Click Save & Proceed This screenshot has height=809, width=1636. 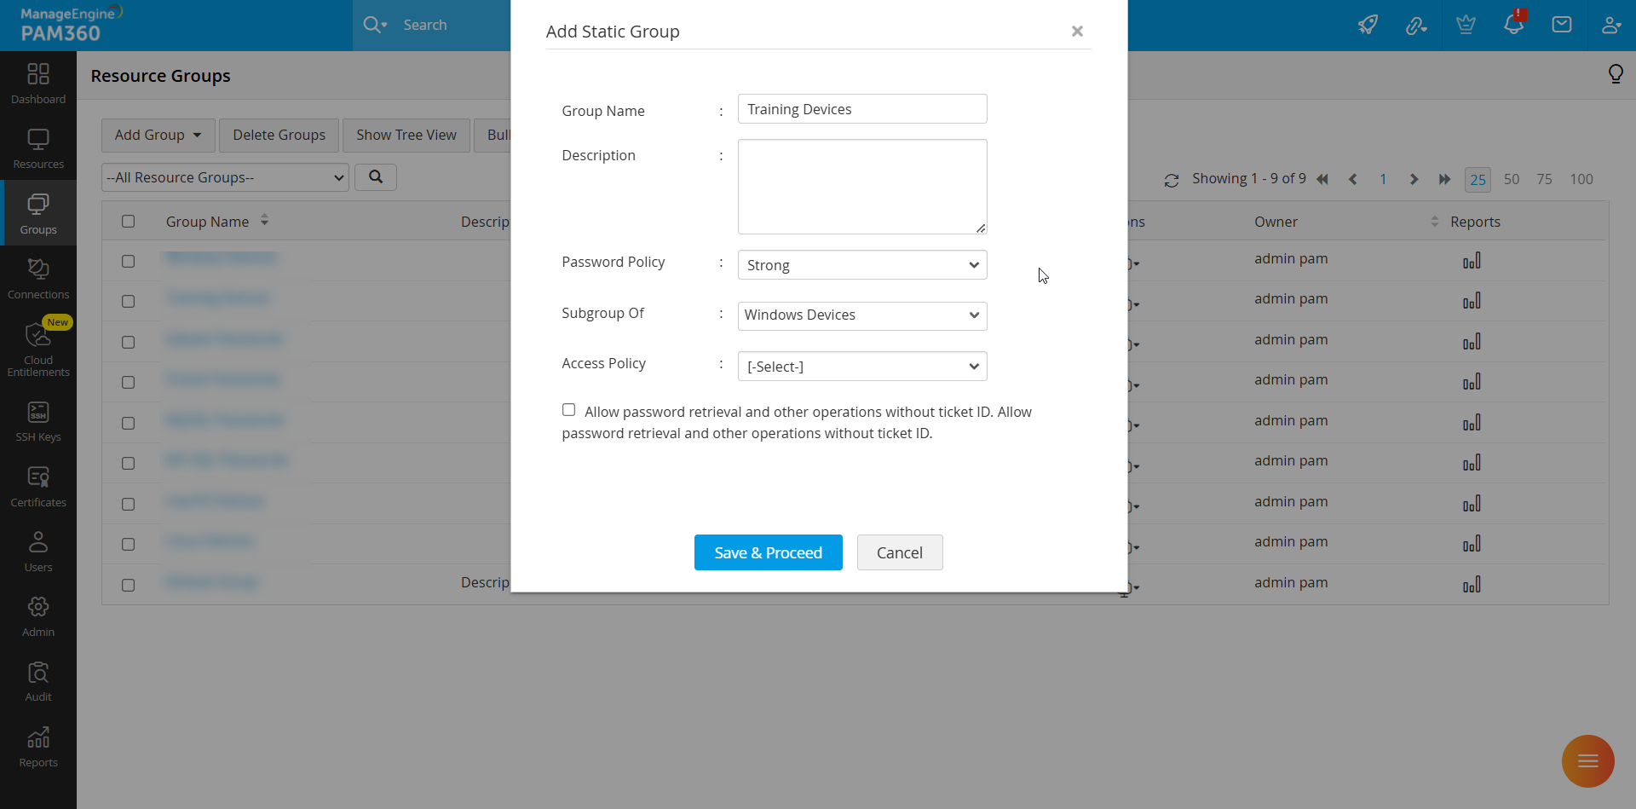click(x=768, y=552)
